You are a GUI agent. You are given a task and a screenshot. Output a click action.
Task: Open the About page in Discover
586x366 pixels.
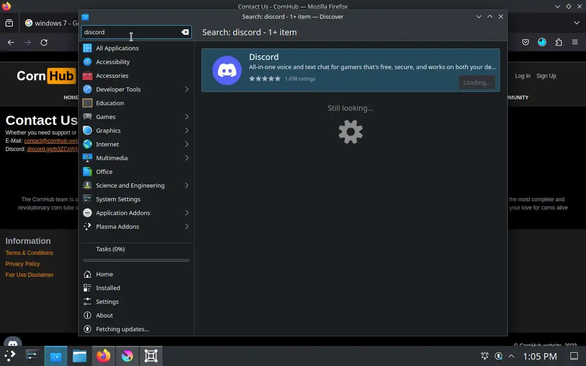coord(136,315)
